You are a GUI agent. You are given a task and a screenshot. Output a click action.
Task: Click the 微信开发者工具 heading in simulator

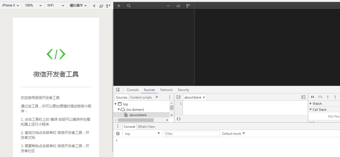point(56,74)
